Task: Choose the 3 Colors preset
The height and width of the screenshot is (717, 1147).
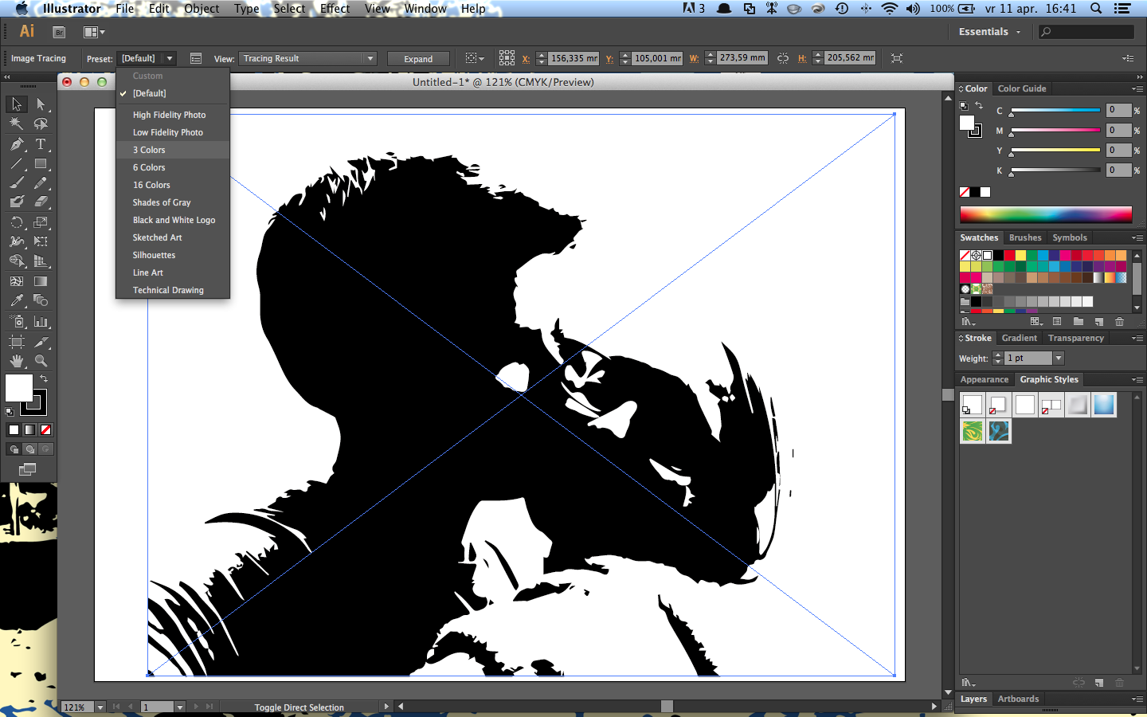Action: pos(173,150)
